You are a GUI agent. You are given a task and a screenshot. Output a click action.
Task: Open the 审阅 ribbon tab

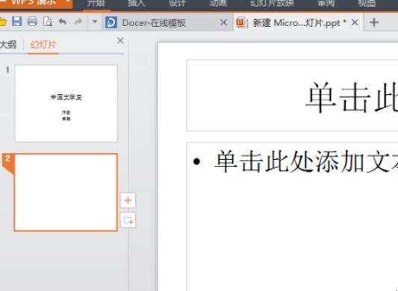point(326,3)
